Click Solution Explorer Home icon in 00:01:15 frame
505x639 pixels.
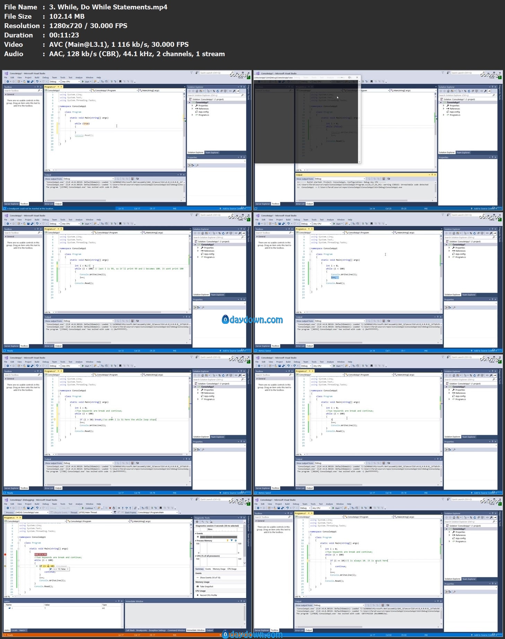(x=197, y=91)
